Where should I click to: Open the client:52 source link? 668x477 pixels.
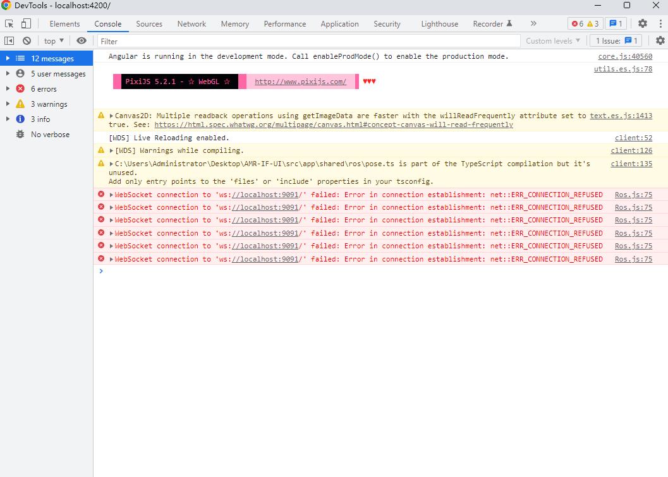633,138
